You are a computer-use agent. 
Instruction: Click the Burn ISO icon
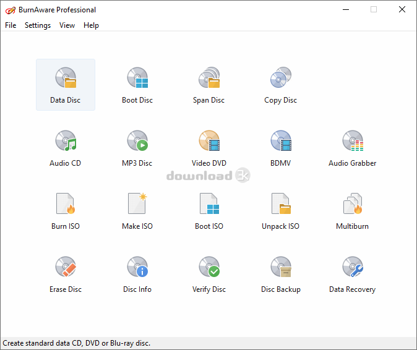(65, 210)
